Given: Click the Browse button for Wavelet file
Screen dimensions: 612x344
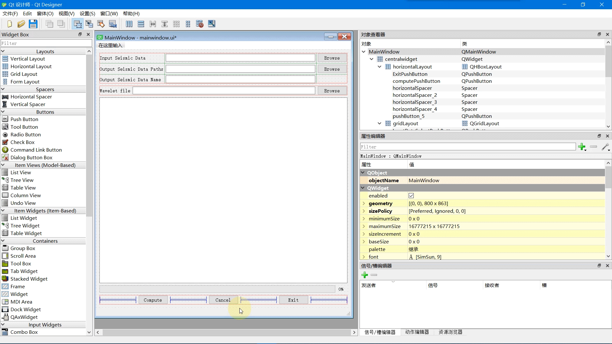Looking at the screenshot, I should (331, 90).
